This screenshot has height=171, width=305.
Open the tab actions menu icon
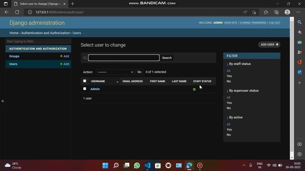[x=6, y=4]
